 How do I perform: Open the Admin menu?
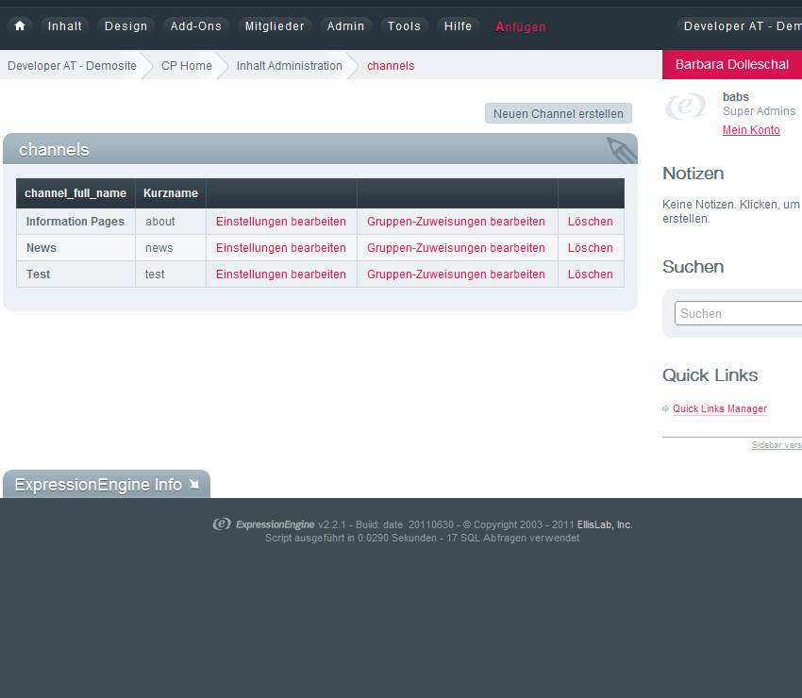[345, 26]
